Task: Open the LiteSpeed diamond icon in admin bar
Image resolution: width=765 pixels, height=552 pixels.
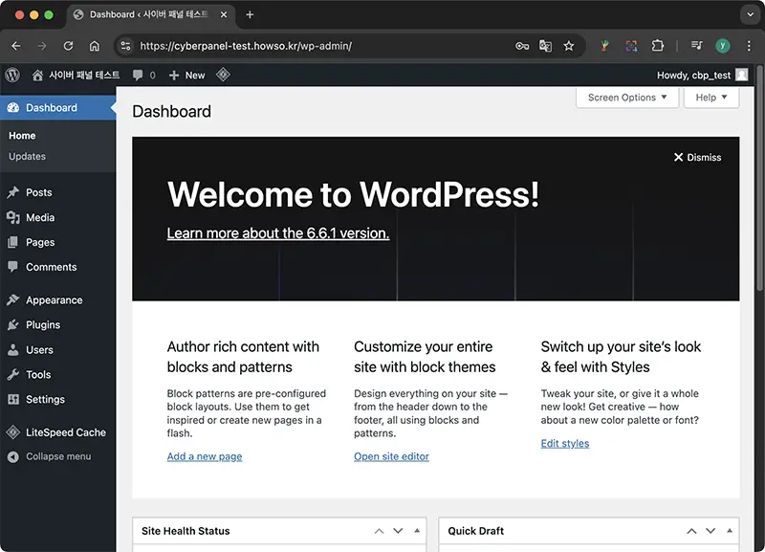Action: coord(223,75)
